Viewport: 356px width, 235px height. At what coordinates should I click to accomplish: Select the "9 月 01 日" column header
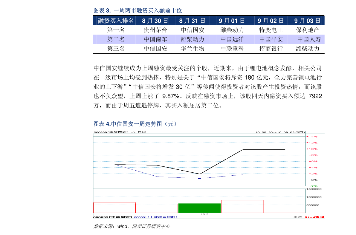232,21
